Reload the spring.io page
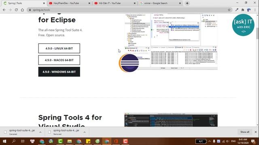Screen dimensions: 259x145 (16, 10)
